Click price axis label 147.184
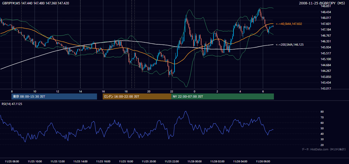Viewport: 349px width, 164px height. coord(326,30)
